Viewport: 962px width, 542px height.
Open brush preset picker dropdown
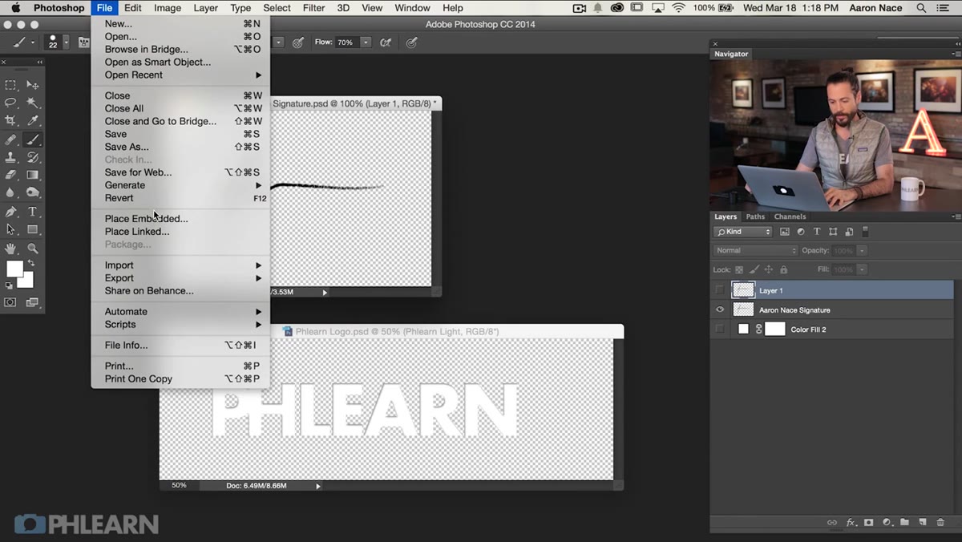pyautogui.click(x=66, y=42)
